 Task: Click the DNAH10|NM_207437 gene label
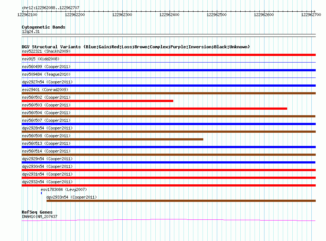(40, 216)
